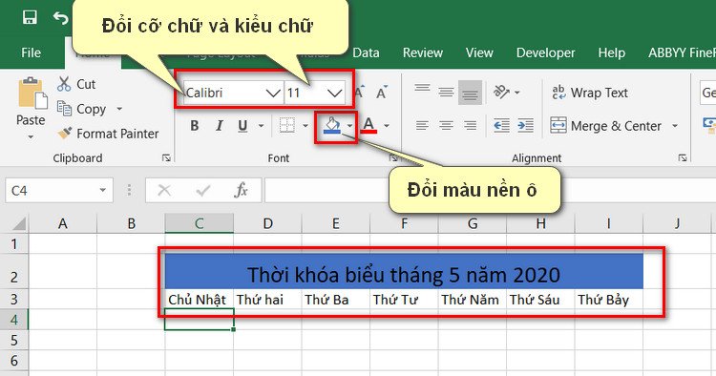Toggle Italic formatting
Screen dimensions: 716x376
click(x=220, y=125)
